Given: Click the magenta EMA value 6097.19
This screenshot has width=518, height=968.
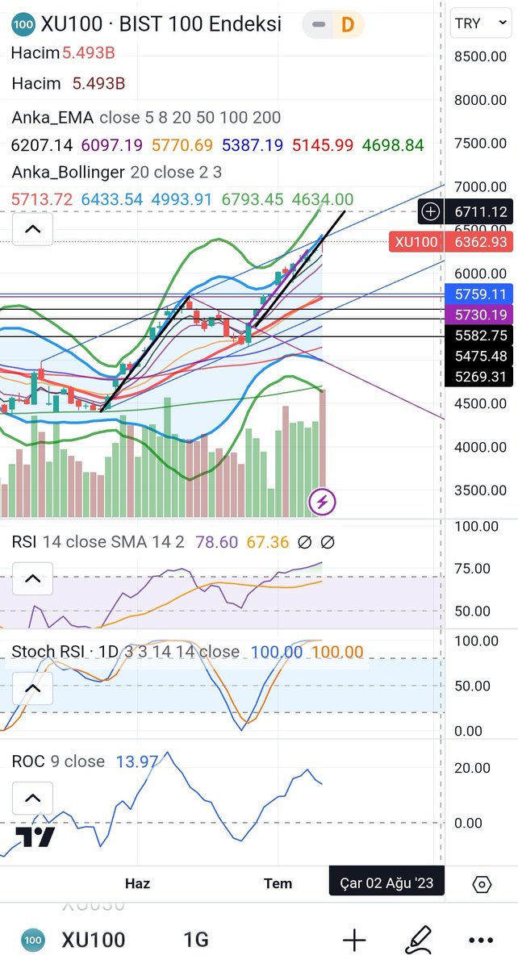Looking at the screenshot, I should [112, 146].
